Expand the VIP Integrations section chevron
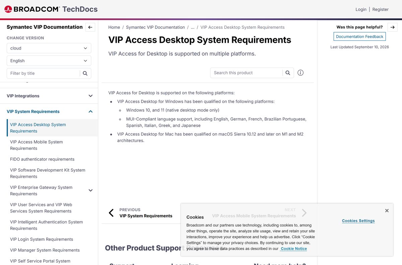 (90, 96)
